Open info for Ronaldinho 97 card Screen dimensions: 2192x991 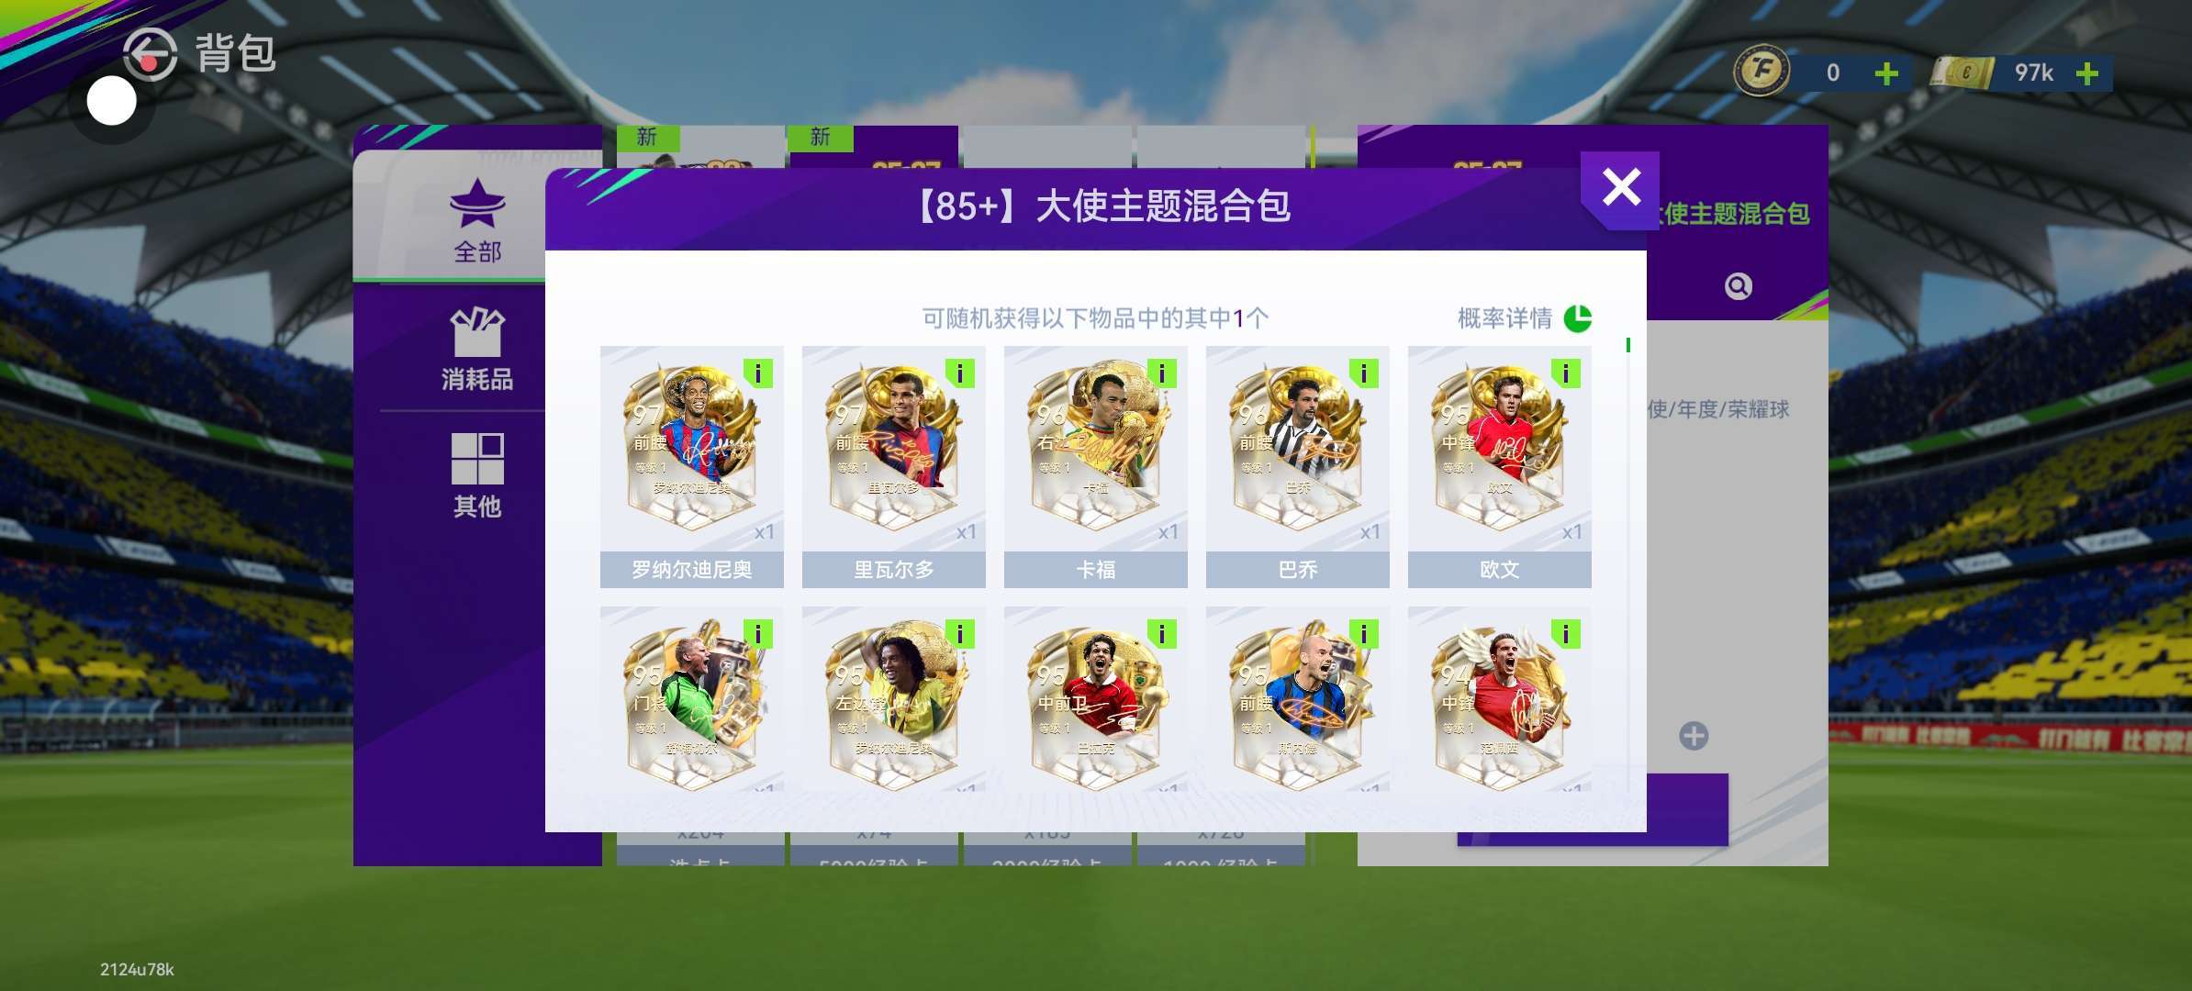point(757,373)
